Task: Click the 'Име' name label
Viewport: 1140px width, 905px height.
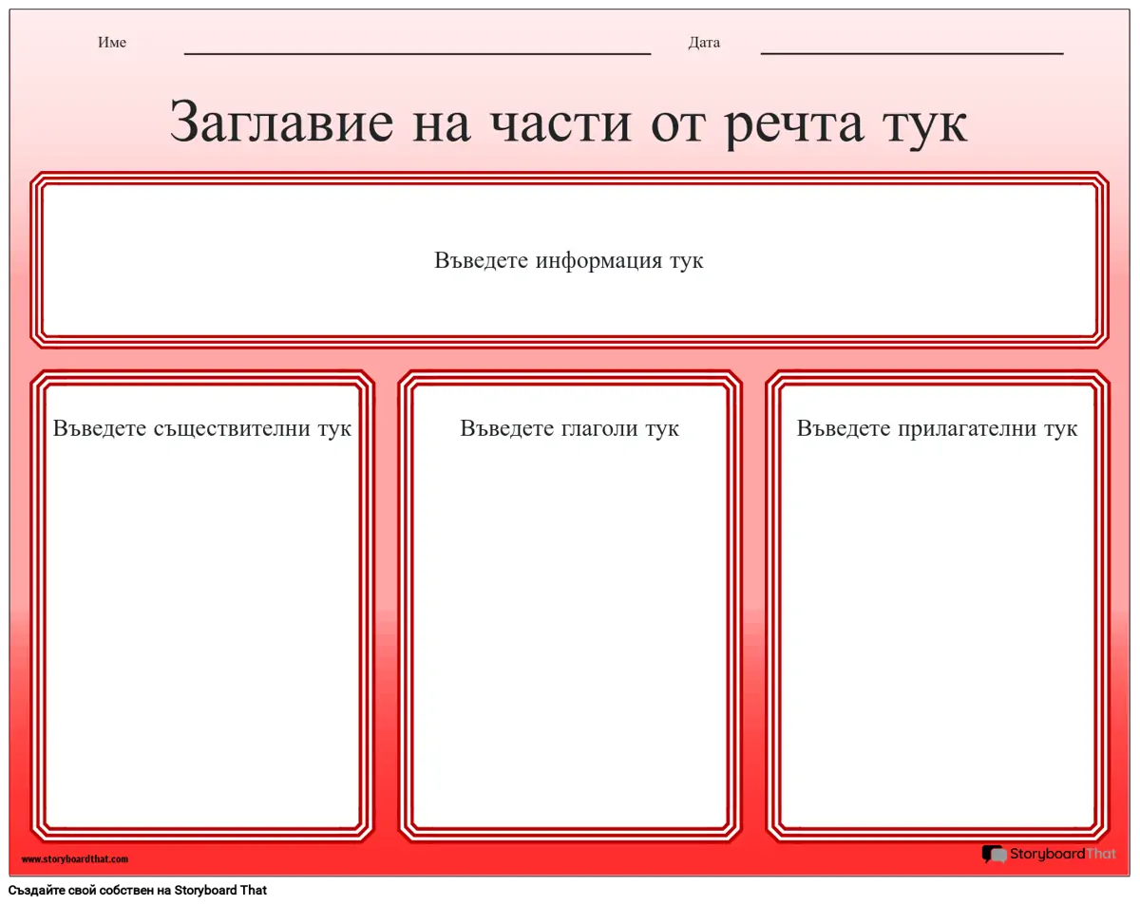Action: click(x=111, y=43)
